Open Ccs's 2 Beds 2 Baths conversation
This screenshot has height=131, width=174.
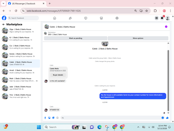coord(21,47)
